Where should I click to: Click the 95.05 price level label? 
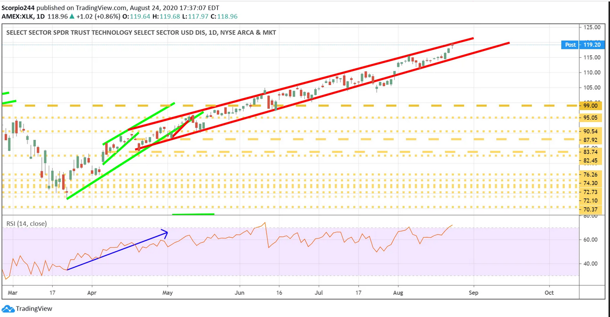point(592,118)
